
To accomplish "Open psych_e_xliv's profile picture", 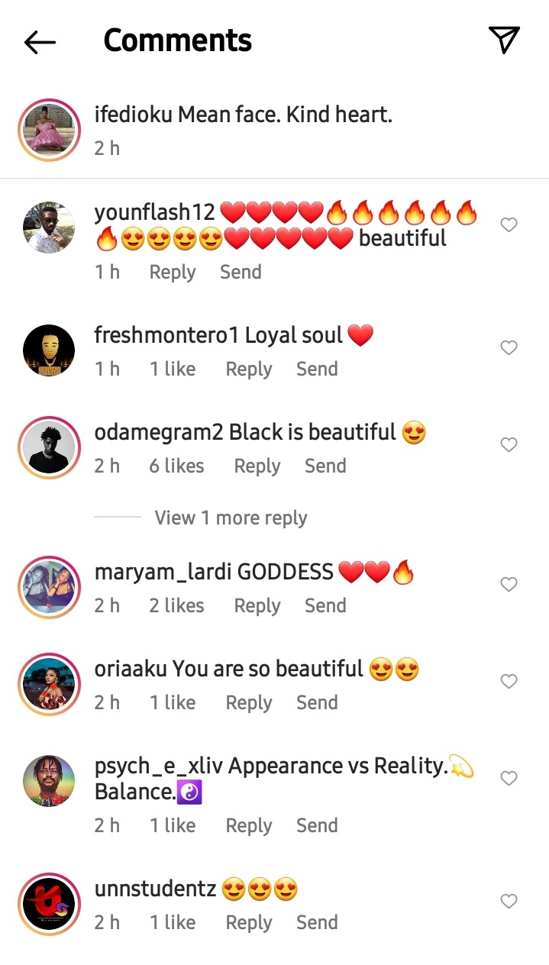I will (x=50, y=782).
